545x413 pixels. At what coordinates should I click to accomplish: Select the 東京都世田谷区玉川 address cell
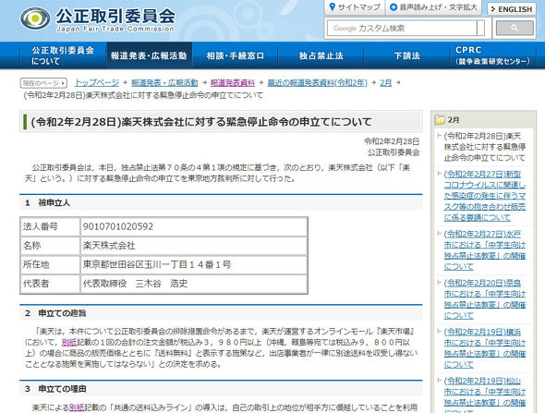click(x=194, y=264)
